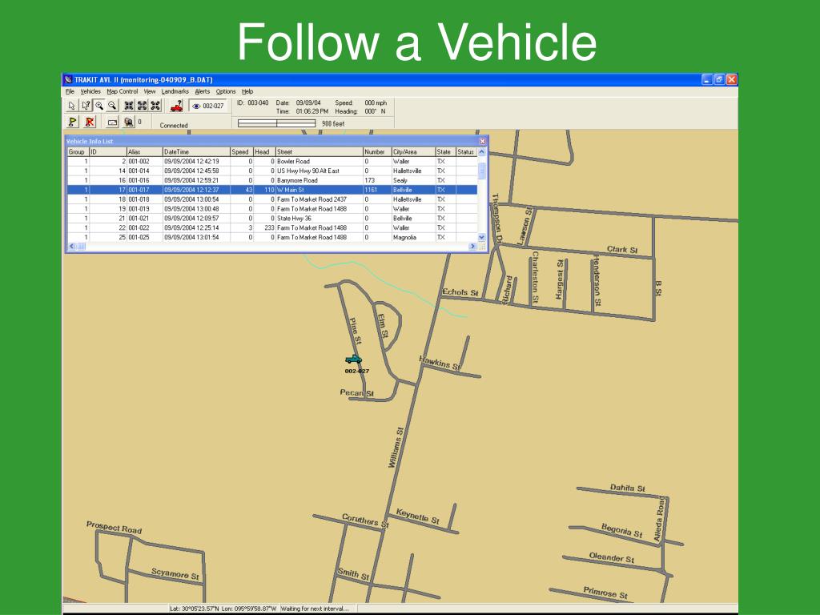Select vehicle row 001-016 on Barrymore Road
The width and height of the screenshot is (820, 615).
point(272,180)
